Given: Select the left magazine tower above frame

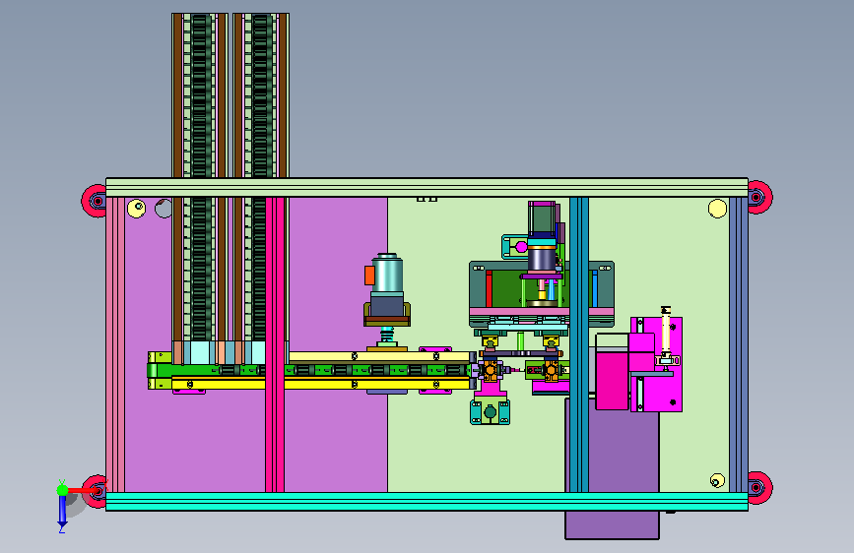Looking at the screenshot, I should click(x=199, y=95).
